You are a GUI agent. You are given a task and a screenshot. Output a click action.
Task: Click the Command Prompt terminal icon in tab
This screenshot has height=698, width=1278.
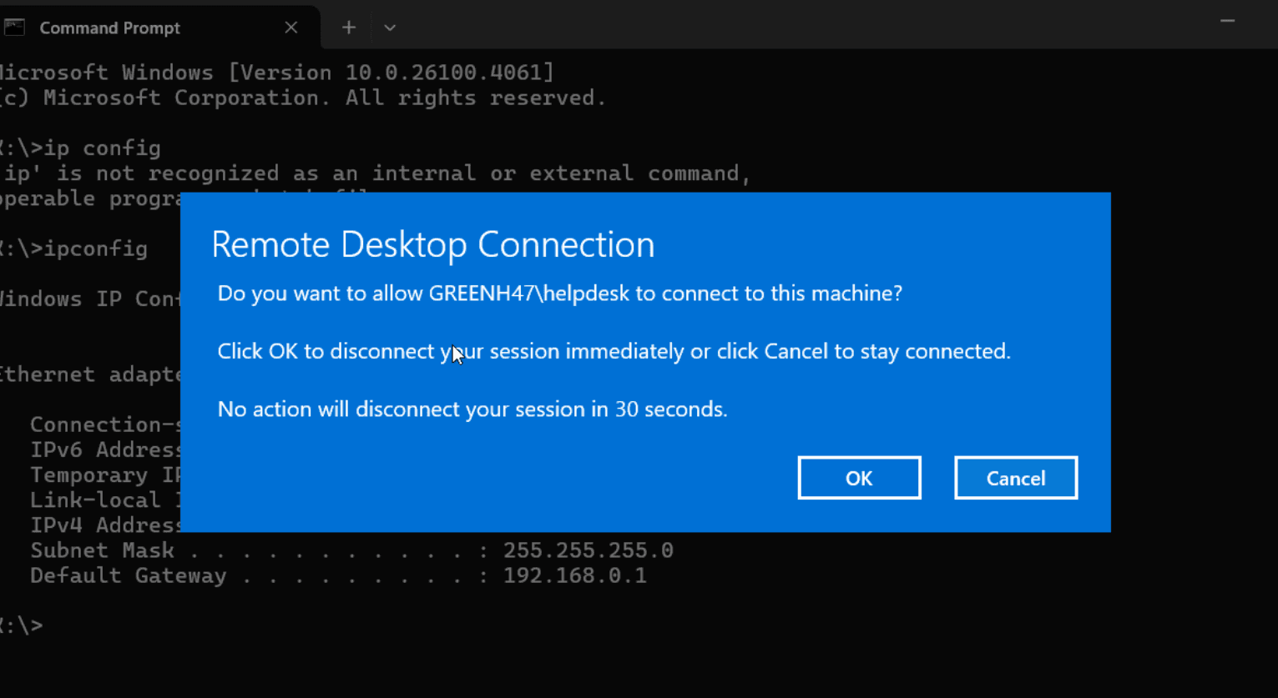pos(14,28)
